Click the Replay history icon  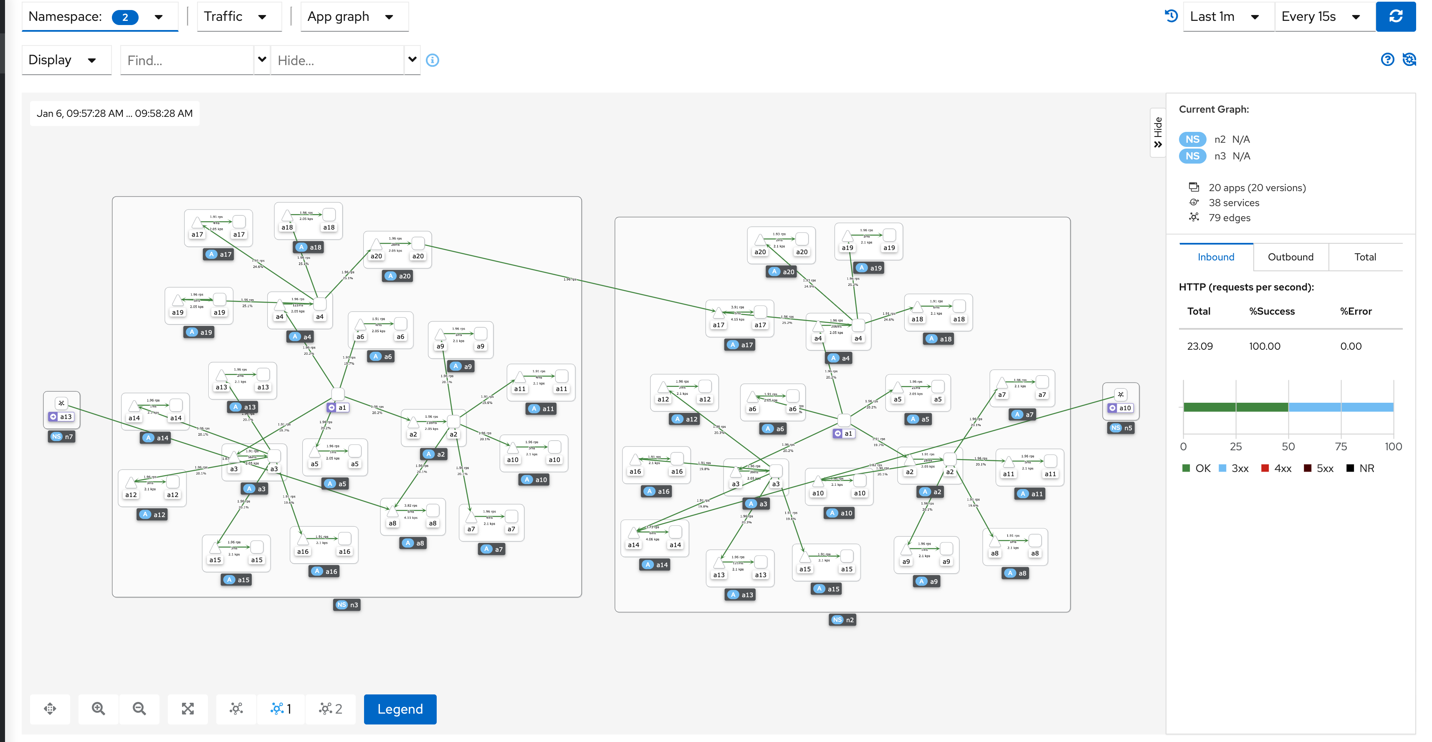pyautogui.click(x=1171, y=16)
